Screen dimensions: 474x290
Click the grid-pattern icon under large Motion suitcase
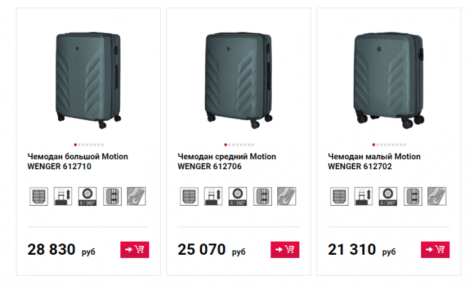click(38, 196)
